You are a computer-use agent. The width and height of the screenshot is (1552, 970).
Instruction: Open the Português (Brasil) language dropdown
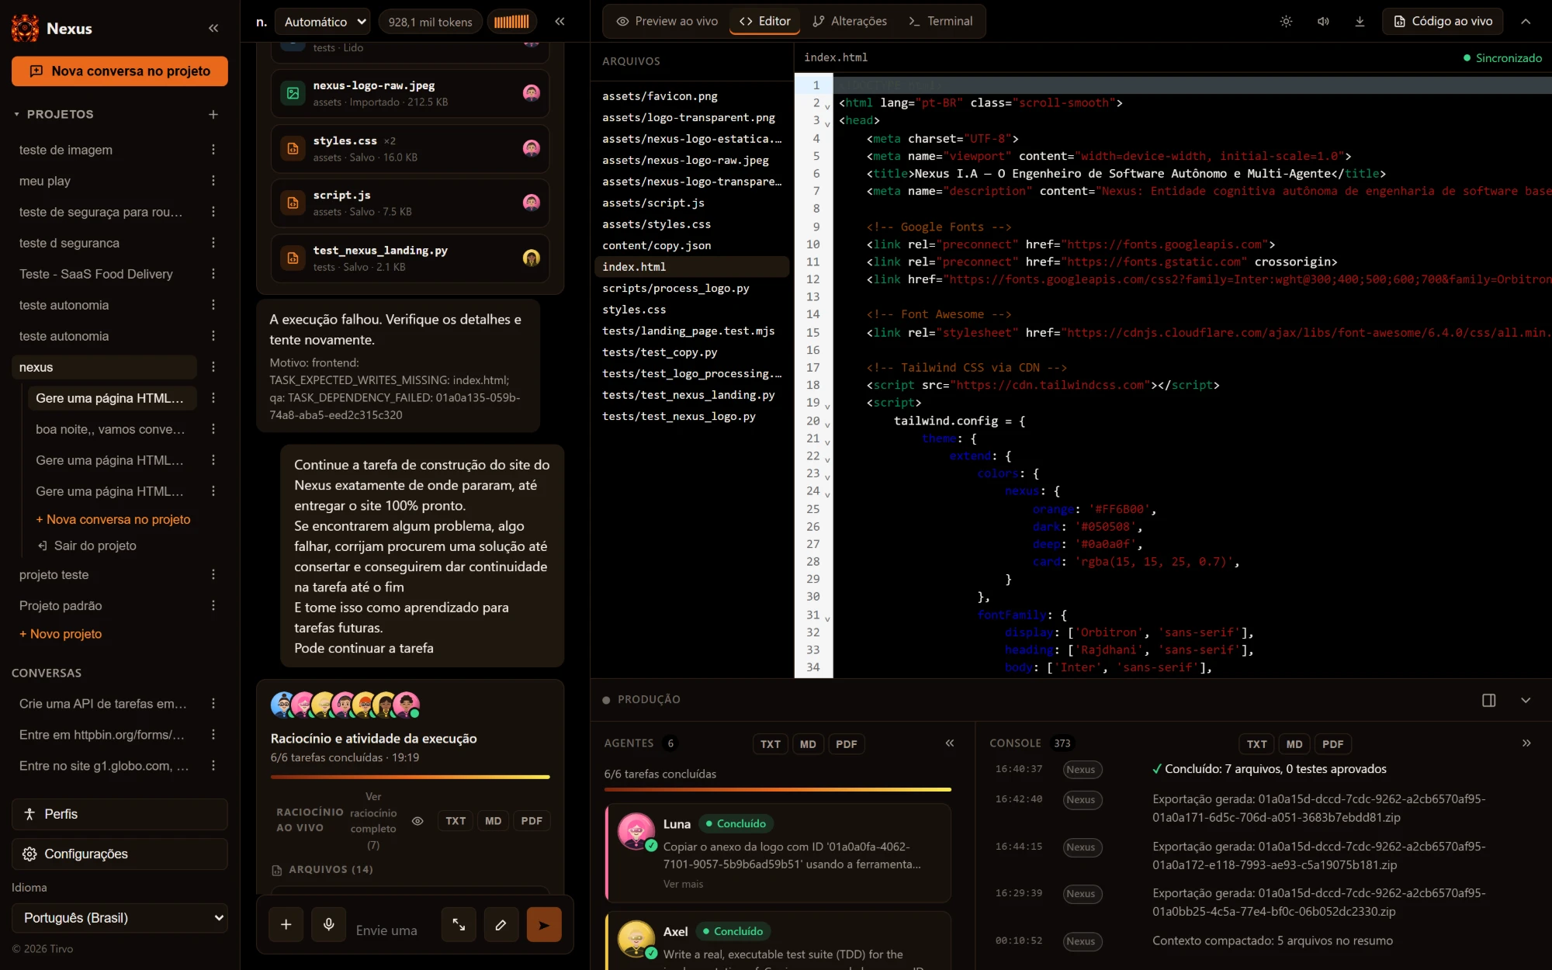tap(120, 918)
